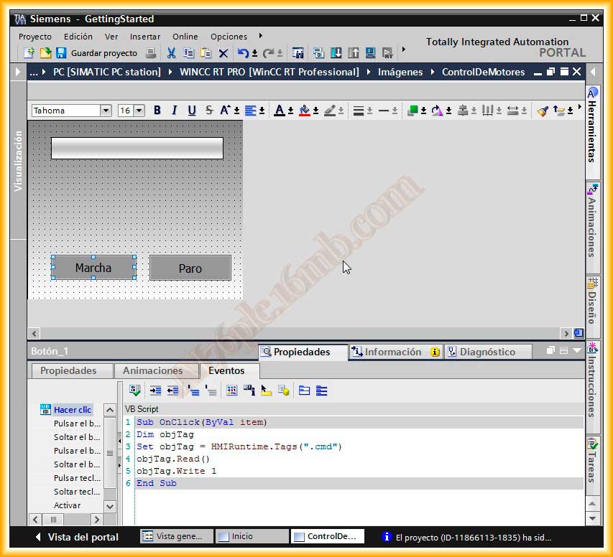The width and height of the screenshot is (613, 557).
Task: Click the Vista del portal link
Action: tap(75, 537)
